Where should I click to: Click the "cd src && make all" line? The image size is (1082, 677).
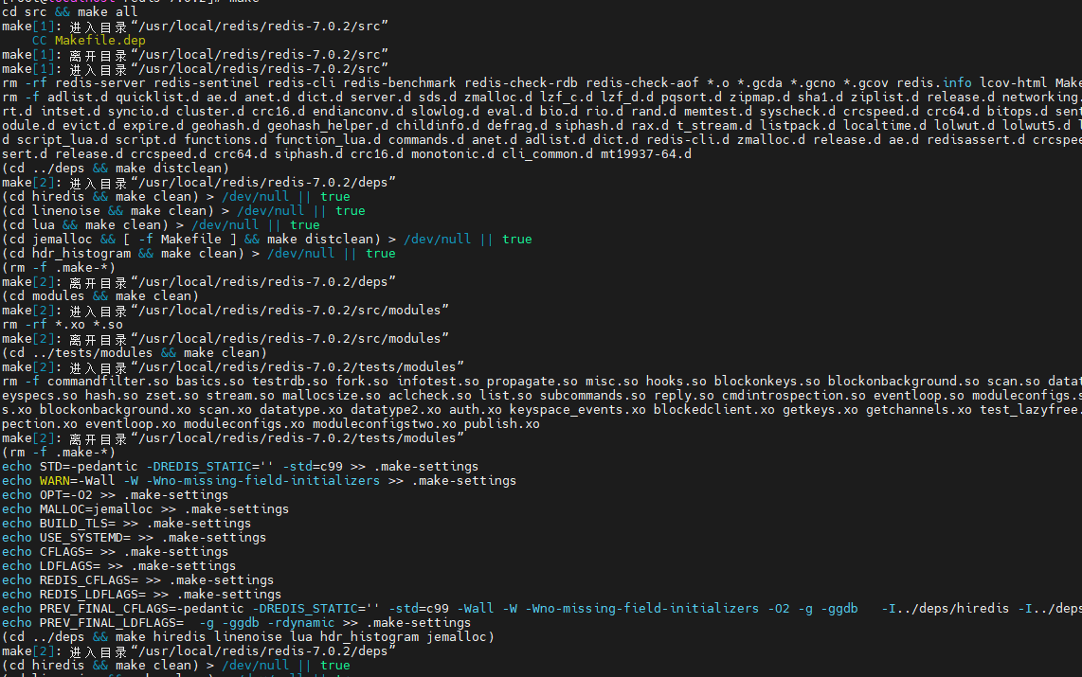[x=70, y=11]
